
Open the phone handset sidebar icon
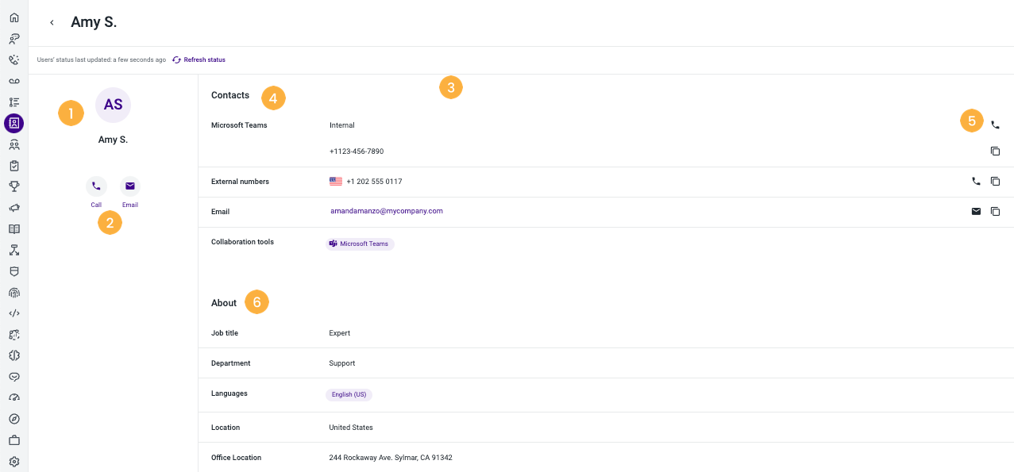coord(13,59)
